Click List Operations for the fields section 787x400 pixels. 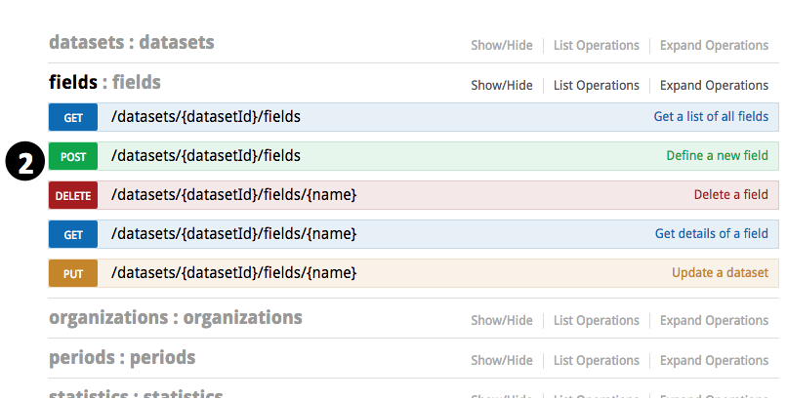[x=596, y=85]
